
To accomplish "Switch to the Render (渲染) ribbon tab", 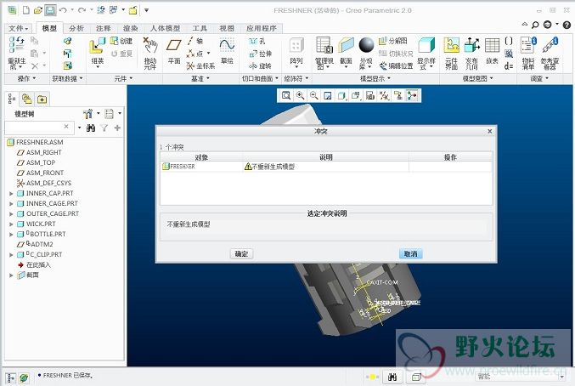I will click(130, 28).
